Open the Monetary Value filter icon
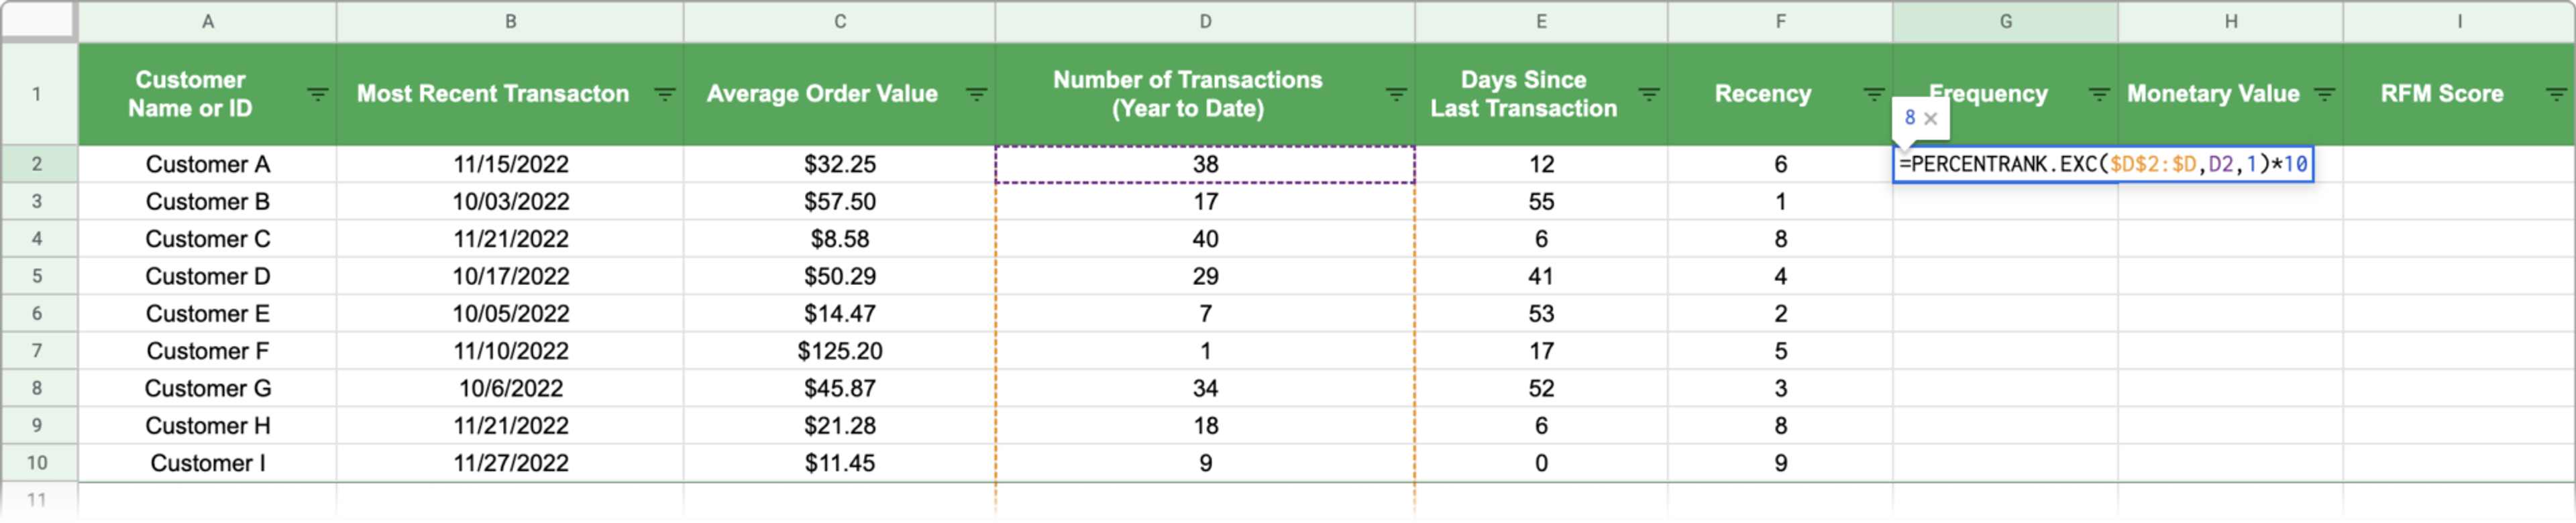2576x523 pixels. [x=2324, y=94]
